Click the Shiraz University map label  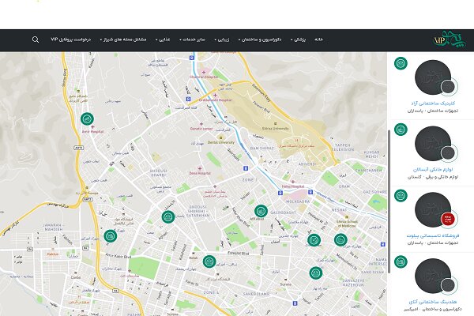(275, 128)
